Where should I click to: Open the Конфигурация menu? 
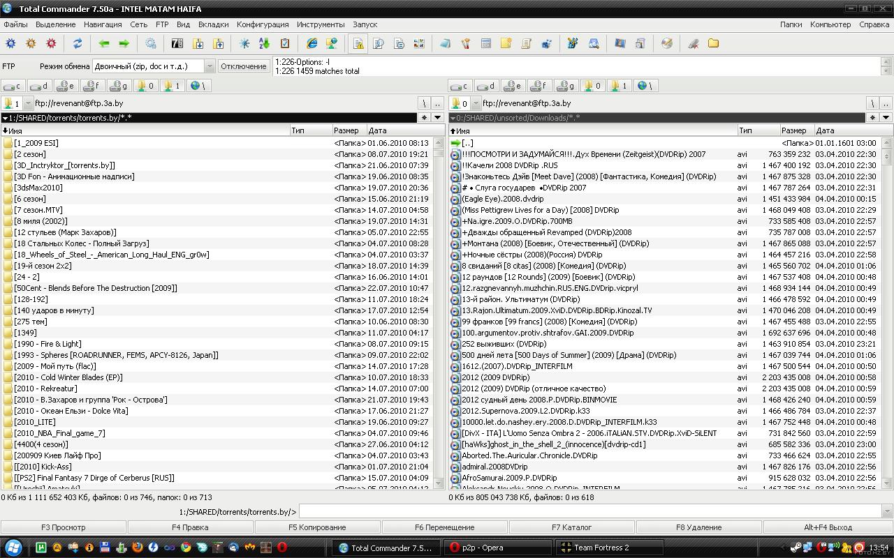pos(263,24)
